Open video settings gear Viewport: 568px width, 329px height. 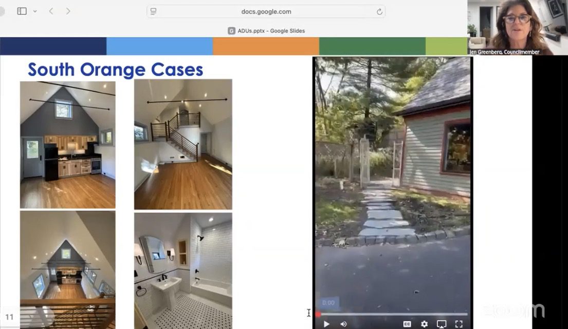click(424, 324)
